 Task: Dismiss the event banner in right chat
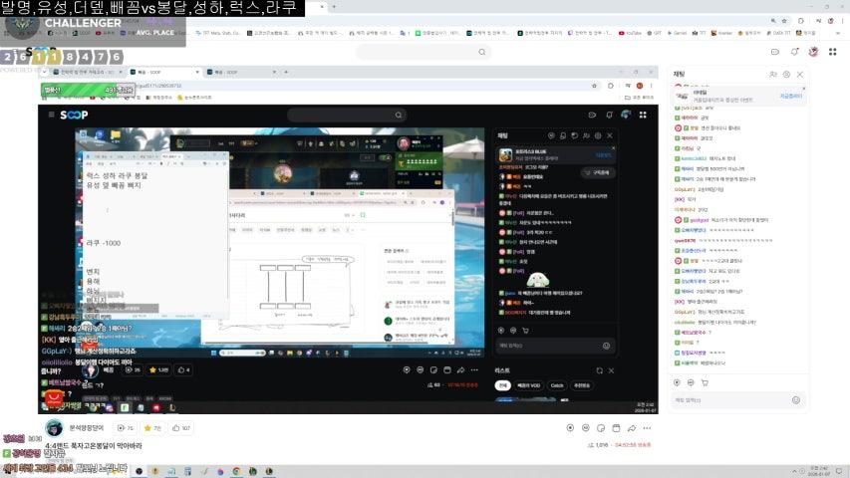(x=803, y=89)
